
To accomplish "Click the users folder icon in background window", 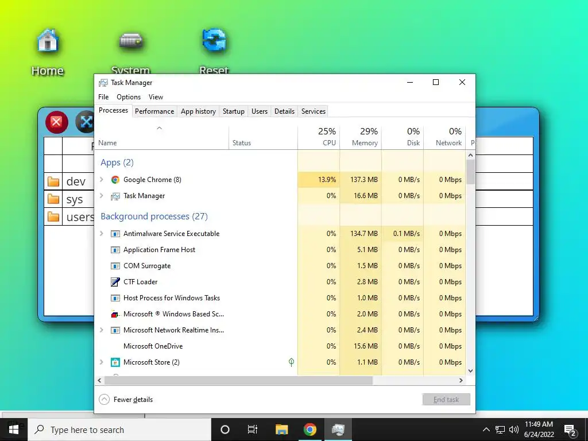I will point(53,216).
